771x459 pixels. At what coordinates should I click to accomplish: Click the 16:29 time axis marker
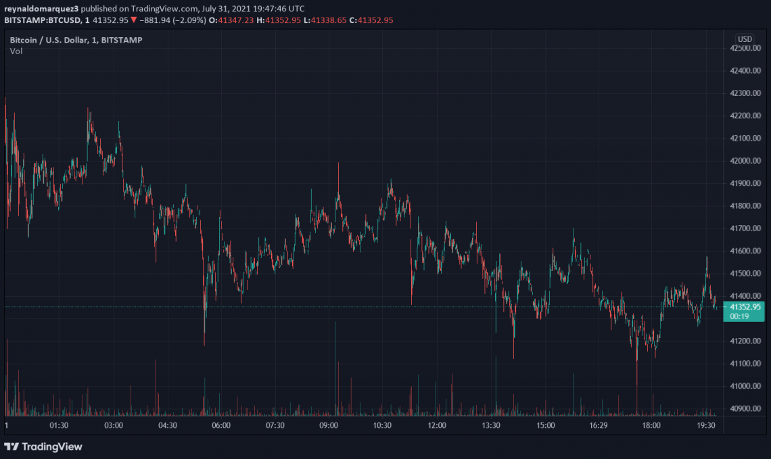point(599,425)
